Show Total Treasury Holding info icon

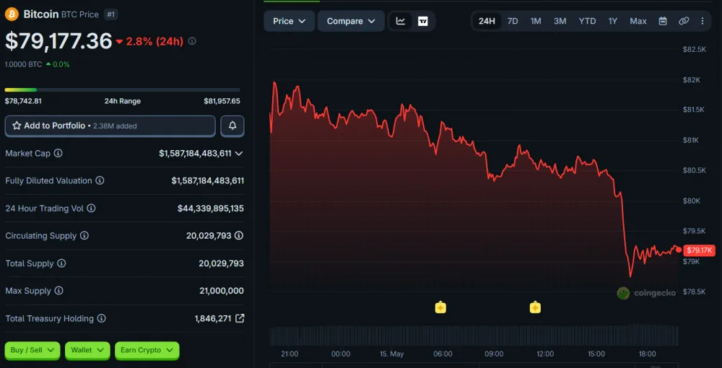point(101,318)
